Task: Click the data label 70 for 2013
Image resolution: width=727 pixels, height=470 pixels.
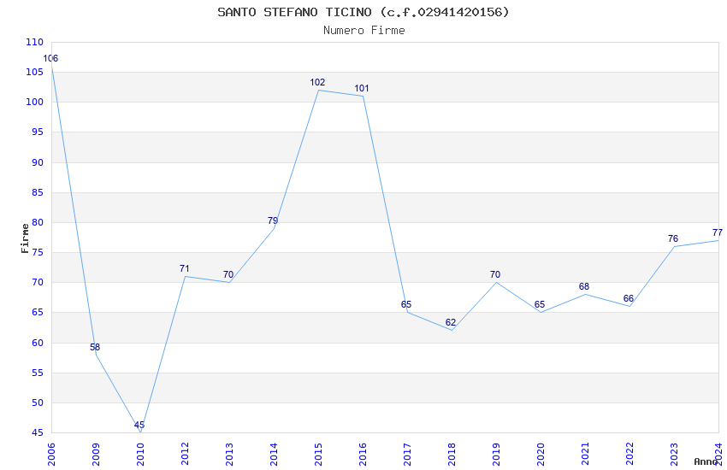Action: 228,274
